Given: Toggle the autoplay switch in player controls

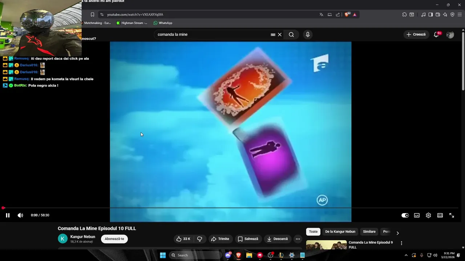Looking at the screenshot, I should (x=405, y=215).
